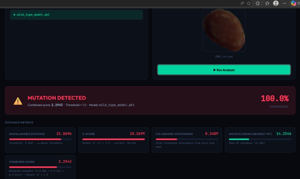Click the 100.0% confidence value

[275, 98]
